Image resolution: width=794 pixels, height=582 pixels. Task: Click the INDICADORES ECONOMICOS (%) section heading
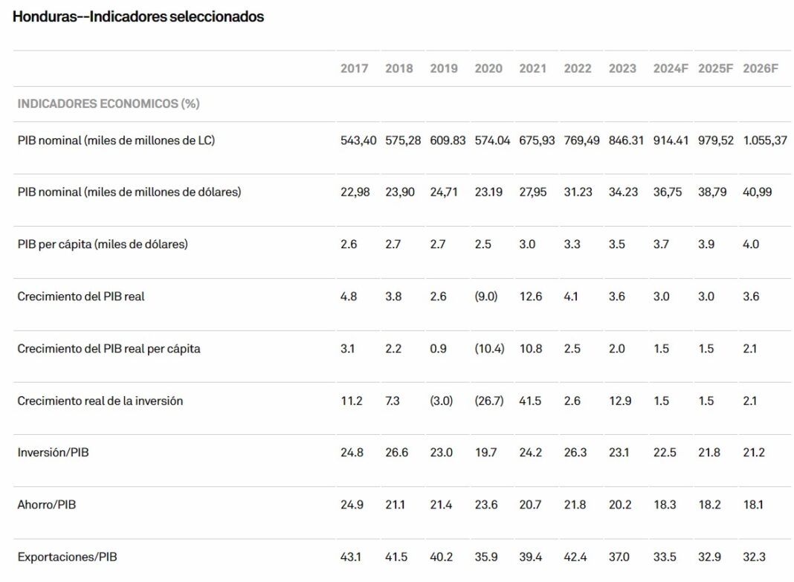point(109,104)
